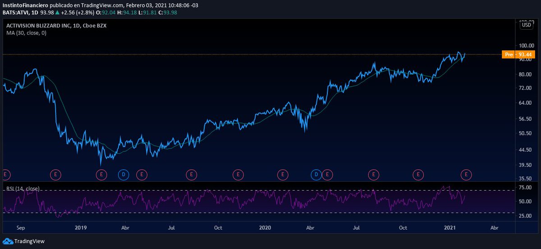Click the 50.00 RSI axis label
The width and height of the screenshot is (541, 249).
[526, 202]
